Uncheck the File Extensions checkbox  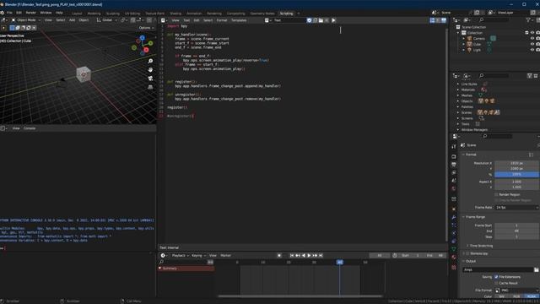(496, 277)
